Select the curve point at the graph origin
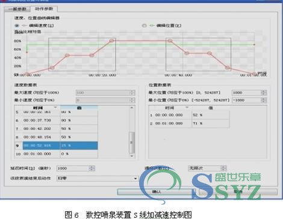Screen dimensions: 283x219 pos(26,74)
